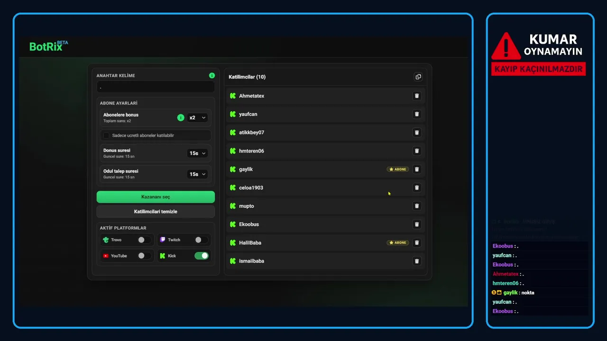Click the Katilimcilar (10) heading
607x341 pixels.
click(247, 77)
